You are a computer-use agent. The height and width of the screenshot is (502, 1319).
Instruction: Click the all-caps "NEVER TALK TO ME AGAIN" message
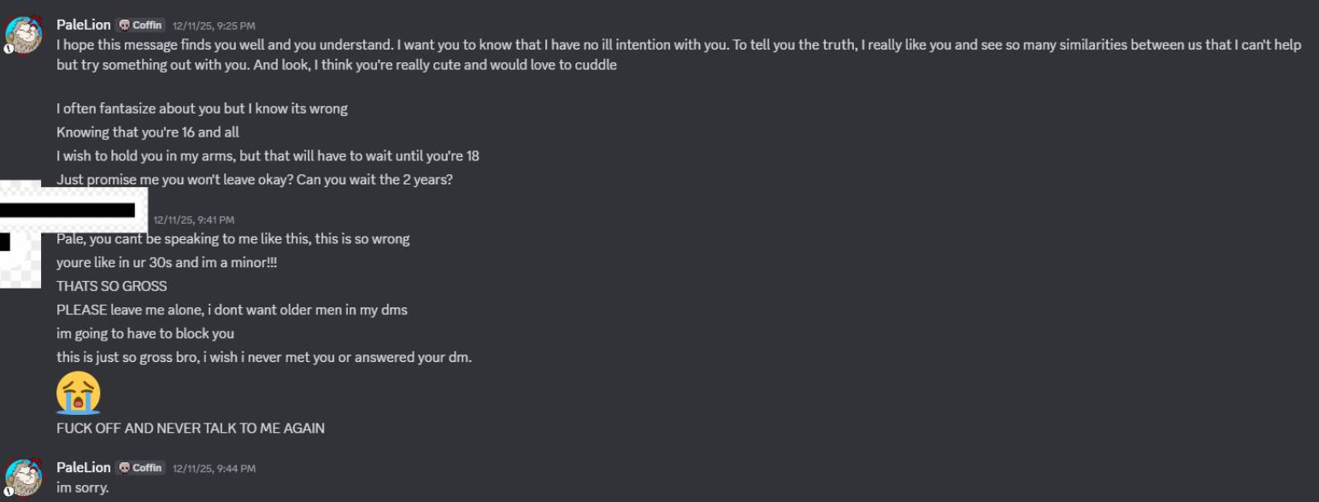[x=190, y=429]
